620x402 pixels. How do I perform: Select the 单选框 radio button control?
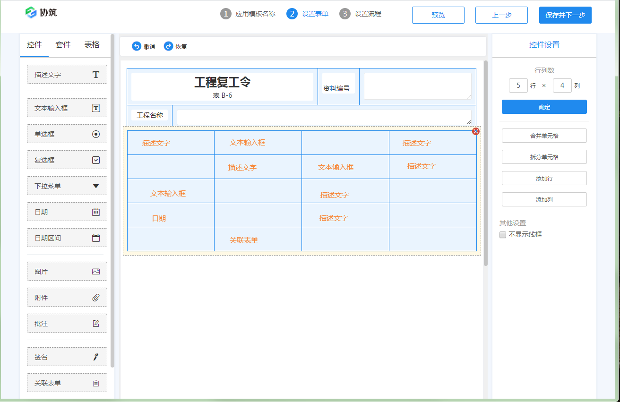[x=67, y=134]
